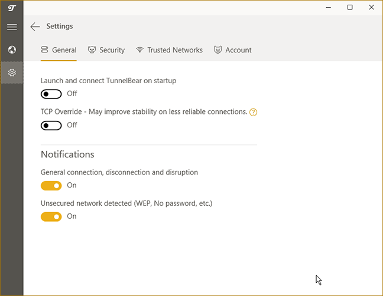Click the Wi-Fi icon beside Trusted Networks
383x296 pixels.
pos(139,50)
